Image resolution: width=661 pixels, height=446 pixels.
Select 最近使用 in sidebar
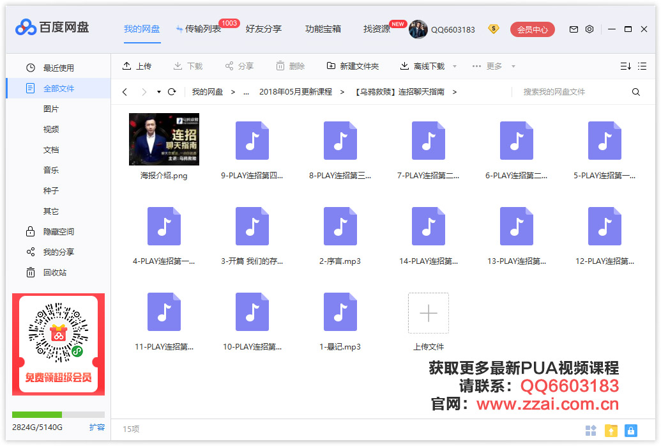tap(58, 68)
